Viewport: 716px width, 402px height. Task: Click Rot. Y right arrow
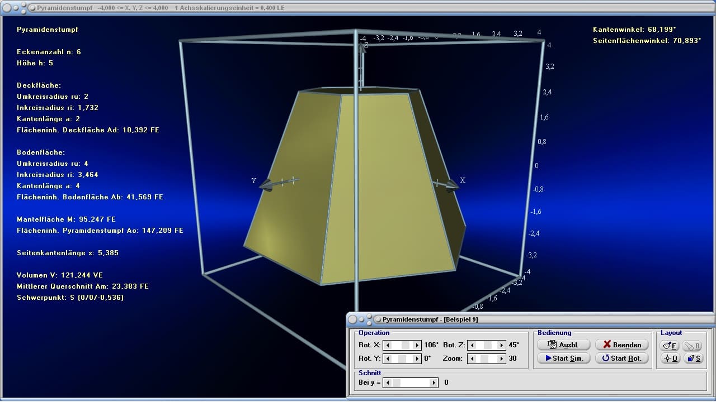coord(417,358)
